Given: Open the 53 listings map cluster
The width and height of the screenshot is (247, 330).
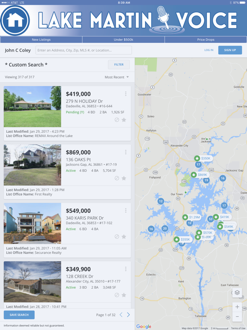Looking at the screenshot, I should (x=211, y=219).
